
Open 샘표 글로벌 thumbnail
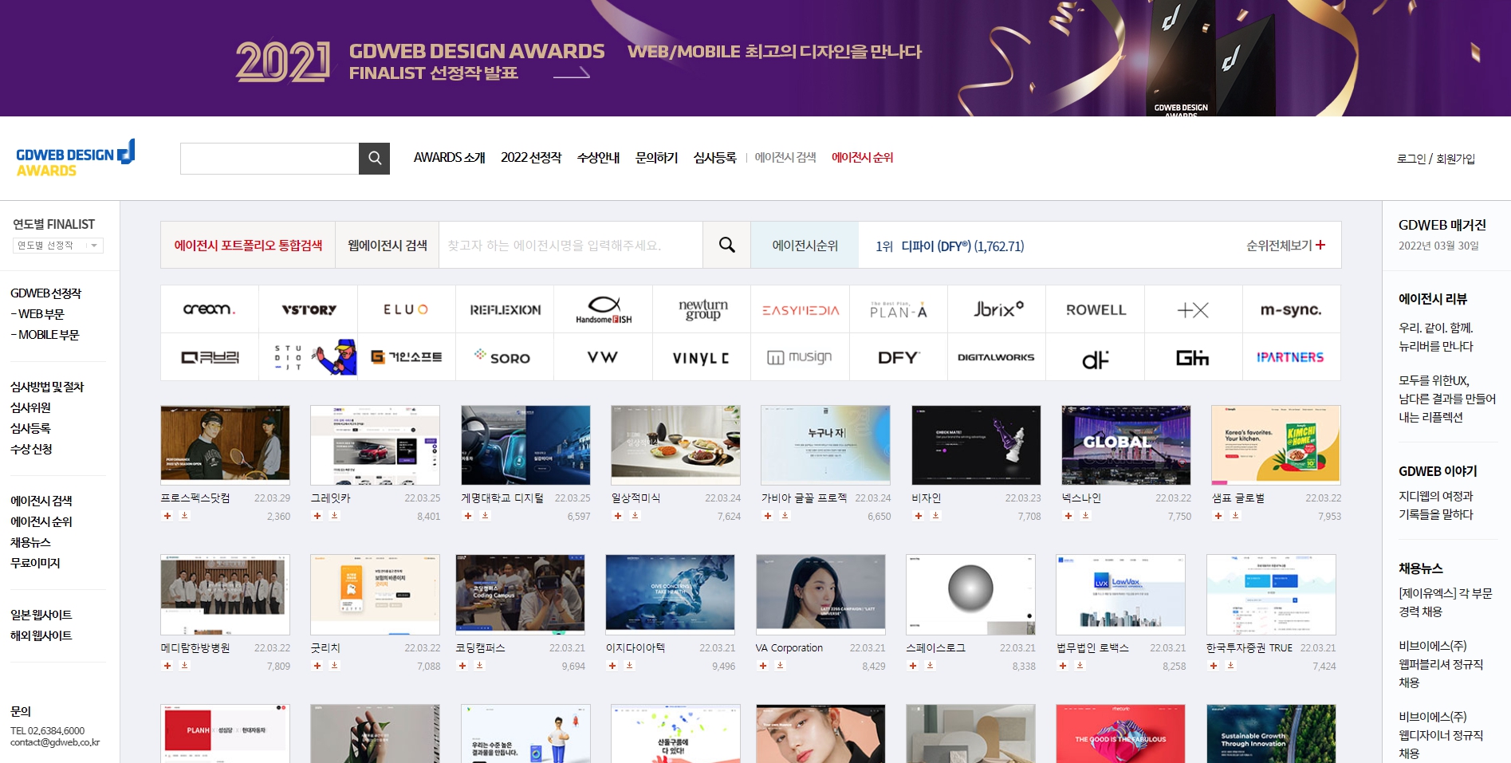pyautogui.click(x=1276, y=445)
